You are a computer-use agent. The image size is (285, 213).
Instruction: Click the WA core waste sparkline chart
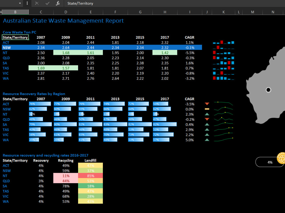tap(223, 78)
